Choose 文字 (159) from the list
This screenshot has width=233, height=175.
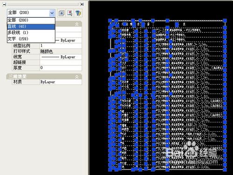tap(31, 39)
